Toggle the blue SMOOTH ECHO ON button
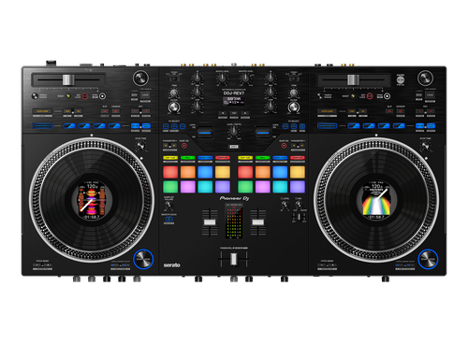The width and height of the screenshot is (468, 343). click(168, 220)
